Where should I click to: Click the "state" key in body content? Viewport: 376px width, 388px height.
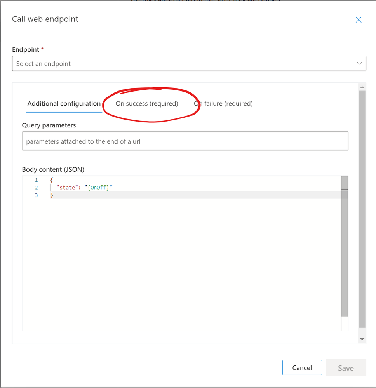click(x=67, y=188)
